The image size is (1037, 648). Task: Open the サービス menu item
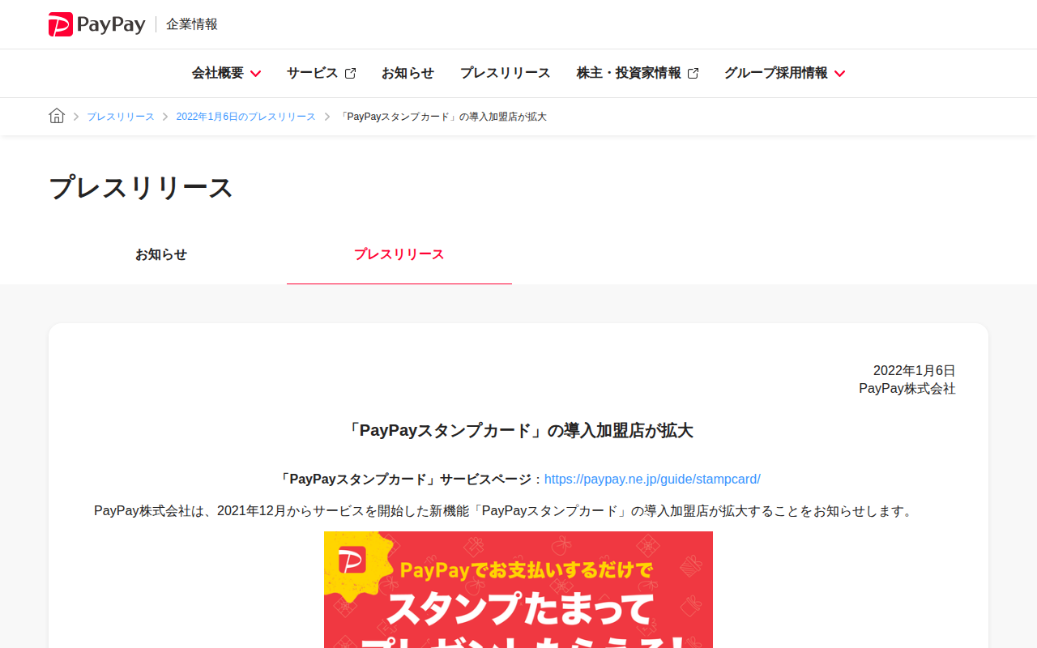coord(313,73)
